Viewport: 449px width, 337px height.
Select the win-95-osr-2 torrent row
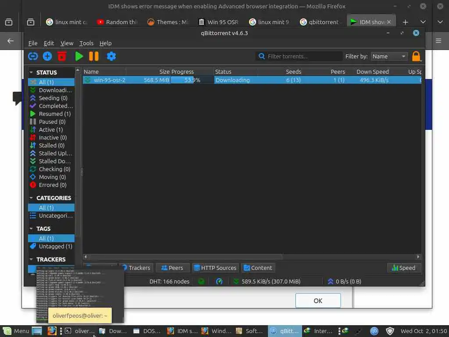coord(252,80)
